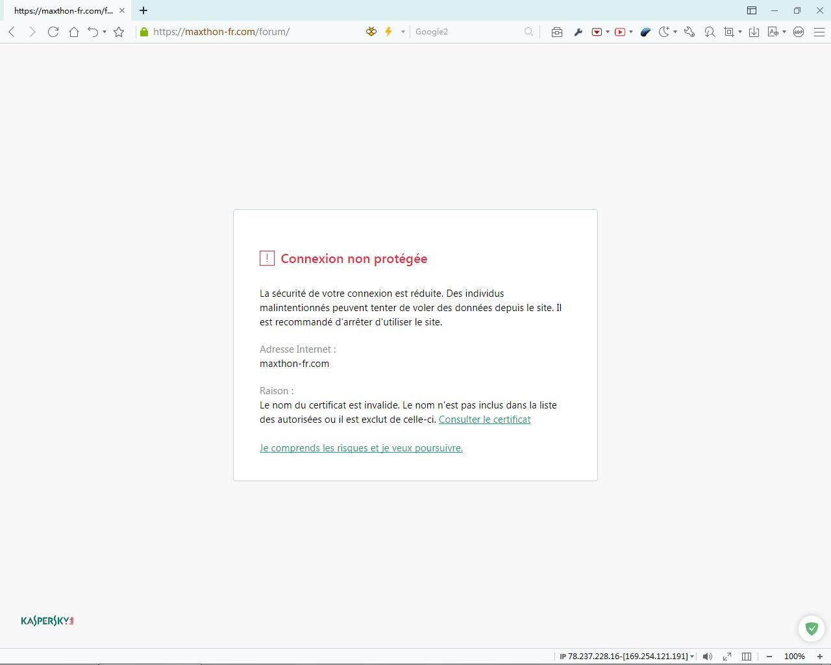This screenshot has width=831, height=665.
Task: Expand the undo closed tab dropdown arrow
Action: [105, 32]
